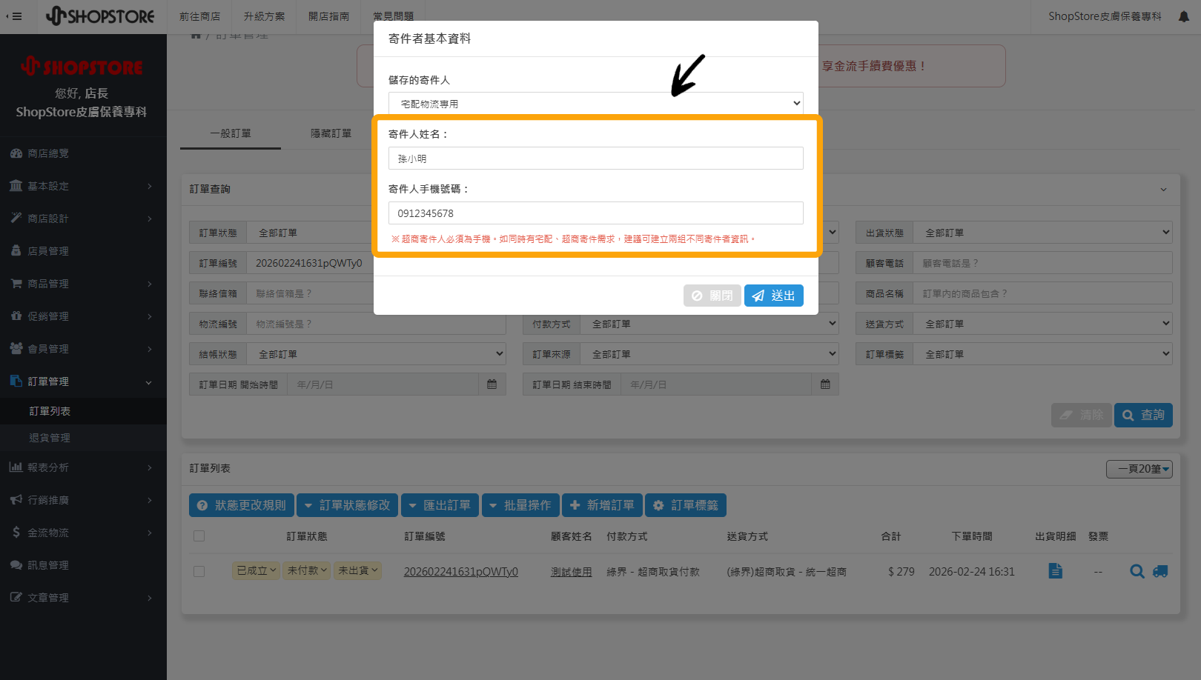Click the 關閉 button in dialog
The width and height of the screenshot is (1201, 680).
tap(712, 296)
